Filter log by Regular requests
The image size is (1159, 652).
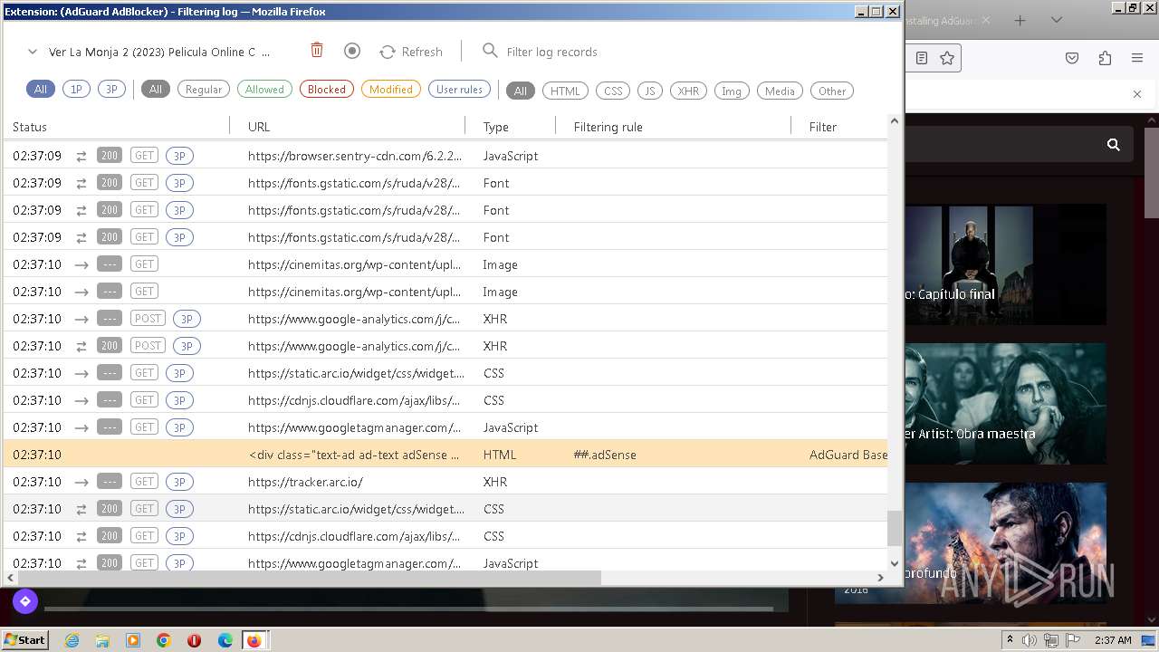tap(204, 90)
